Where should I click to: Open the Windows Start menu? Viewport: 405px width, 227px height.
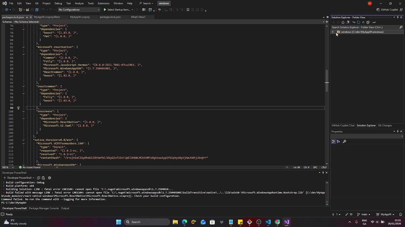pos(119,222)
